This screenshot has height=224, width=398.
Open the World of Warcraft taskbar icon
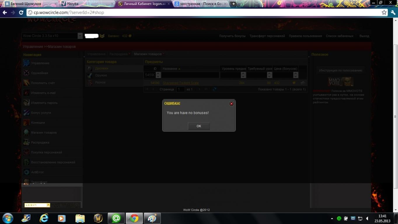(x=98, y=218)
